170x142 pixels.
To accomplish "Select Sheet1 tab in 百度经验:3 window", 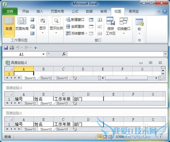I will pos(30,103).
